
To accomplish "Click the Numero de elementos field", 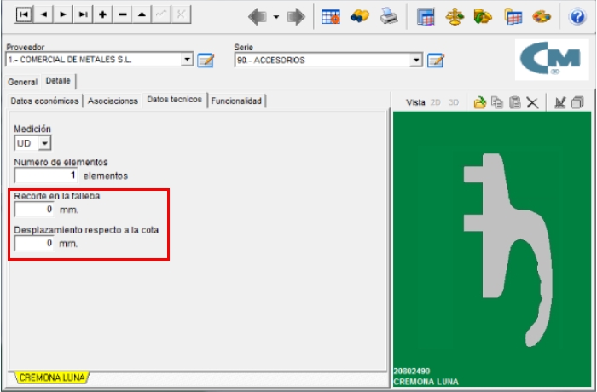I will coord(46,176).
